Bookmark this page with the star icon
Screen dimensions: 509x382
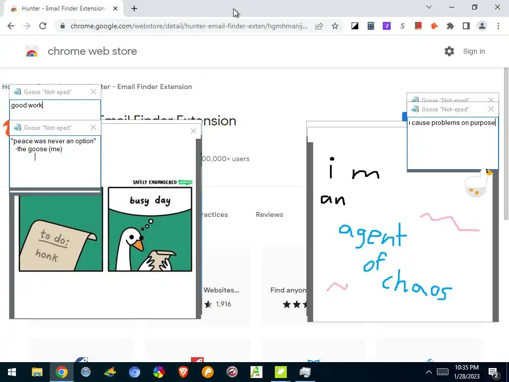tap(335, 26)
